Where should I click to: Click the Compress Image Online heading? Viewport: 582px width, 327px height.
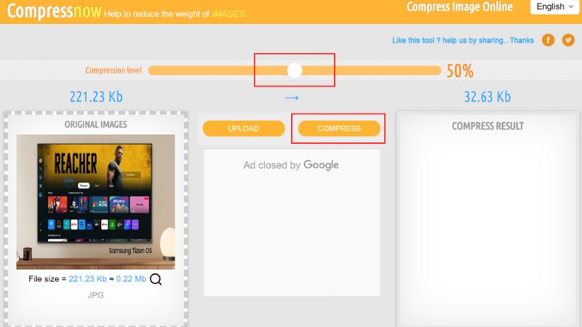(x=460, y=7)
